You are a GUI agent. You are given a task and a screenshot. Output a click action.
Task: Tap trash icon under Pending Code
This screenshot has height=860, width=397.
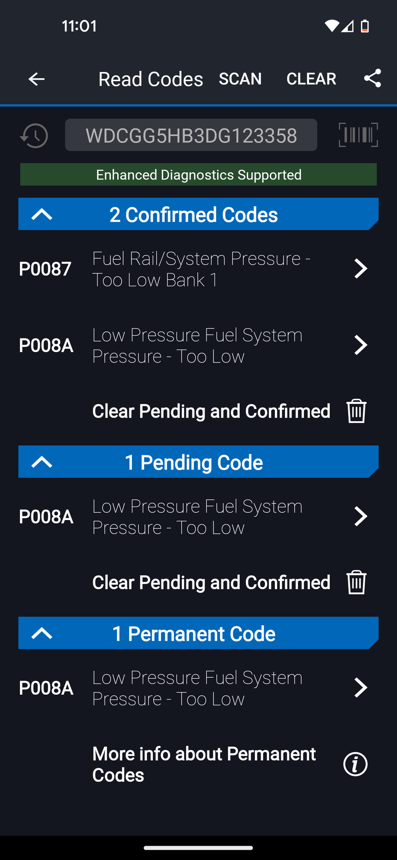(x=356, y=582)
